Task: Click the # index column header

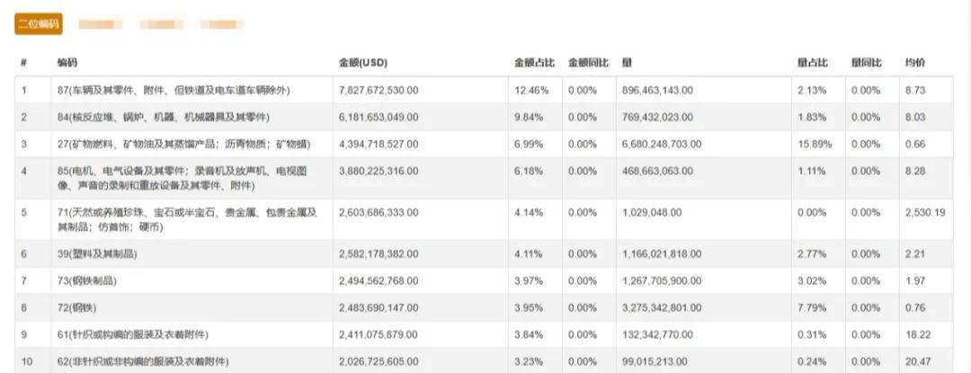Action: (x=23, y=63)
